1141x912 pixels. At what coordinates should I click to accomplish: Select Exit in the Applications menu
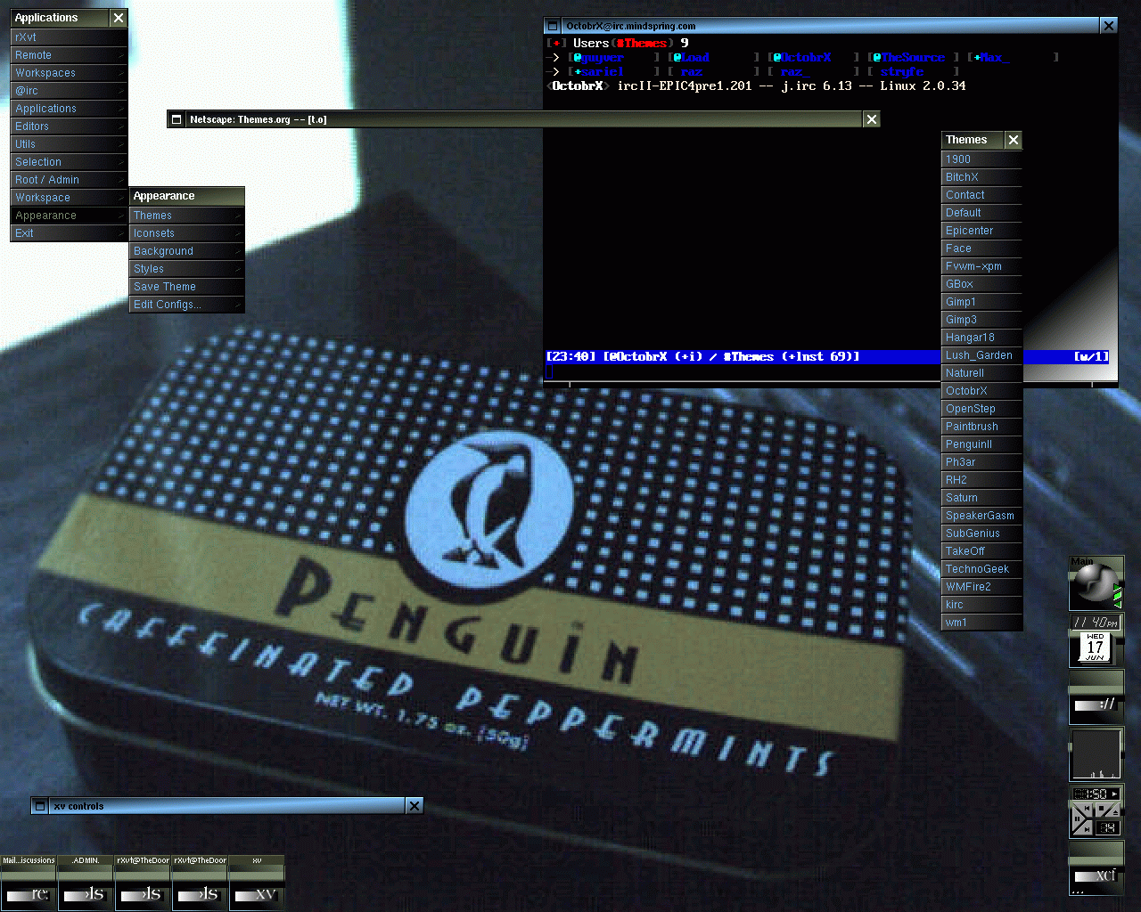click(x=69, y=233)
